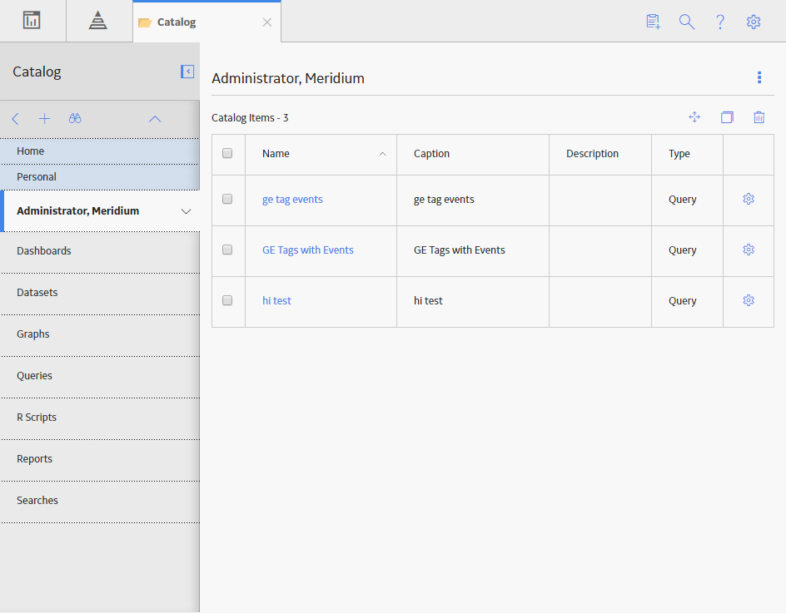The height and width of the screenshot is (613, 786).
Task: Open the ge tag events query link
Action: tap(293, 200)
